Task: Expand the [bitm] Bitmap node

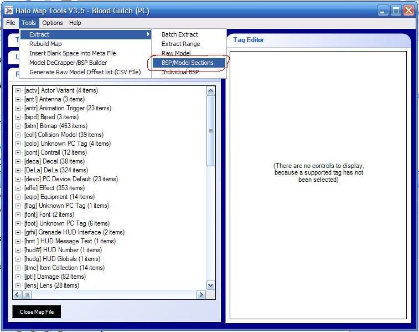Action: (x=18, y=126)
